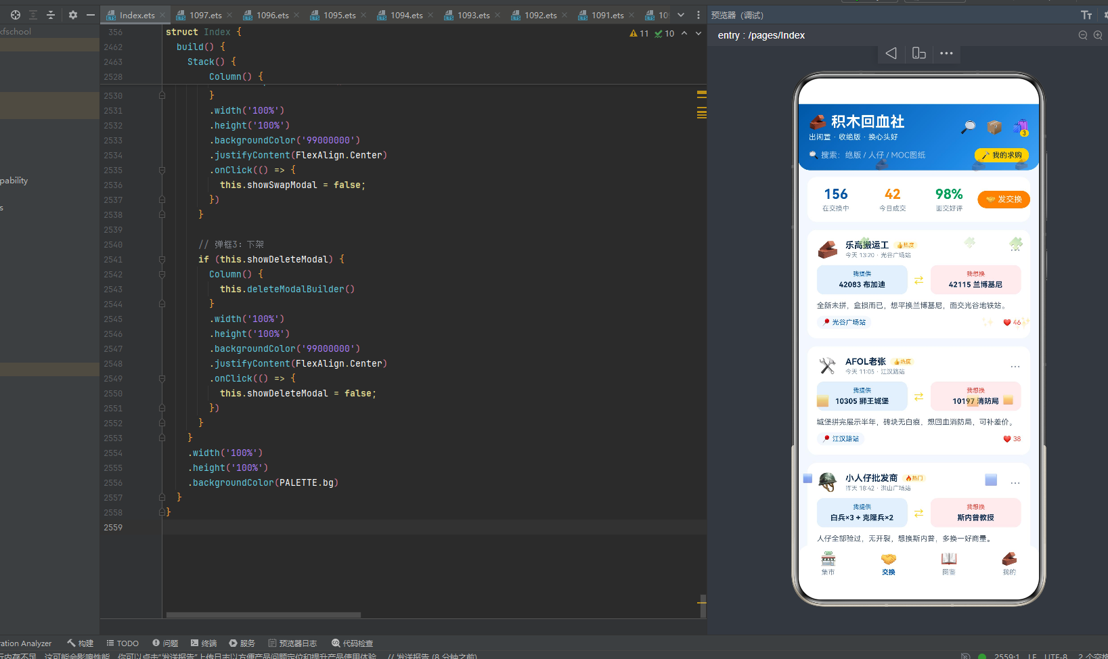Image resolution: width=1108 pixels, height=659 pixels.
Task: Zoom out the previewer
Action: tap(1083, 35)
